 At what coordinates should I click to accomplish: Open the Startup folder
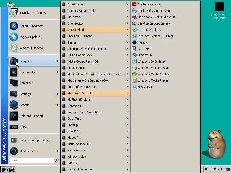(x=95, y=125)
